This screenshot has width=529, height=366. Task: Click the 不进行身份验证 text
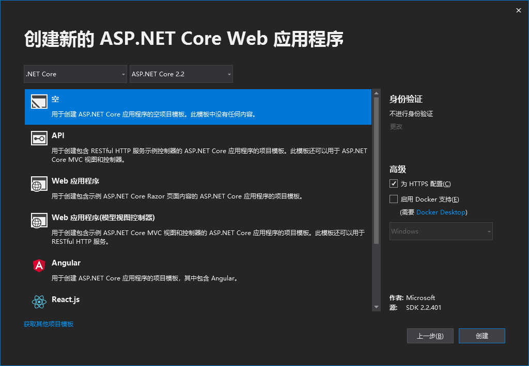point(411,114)
